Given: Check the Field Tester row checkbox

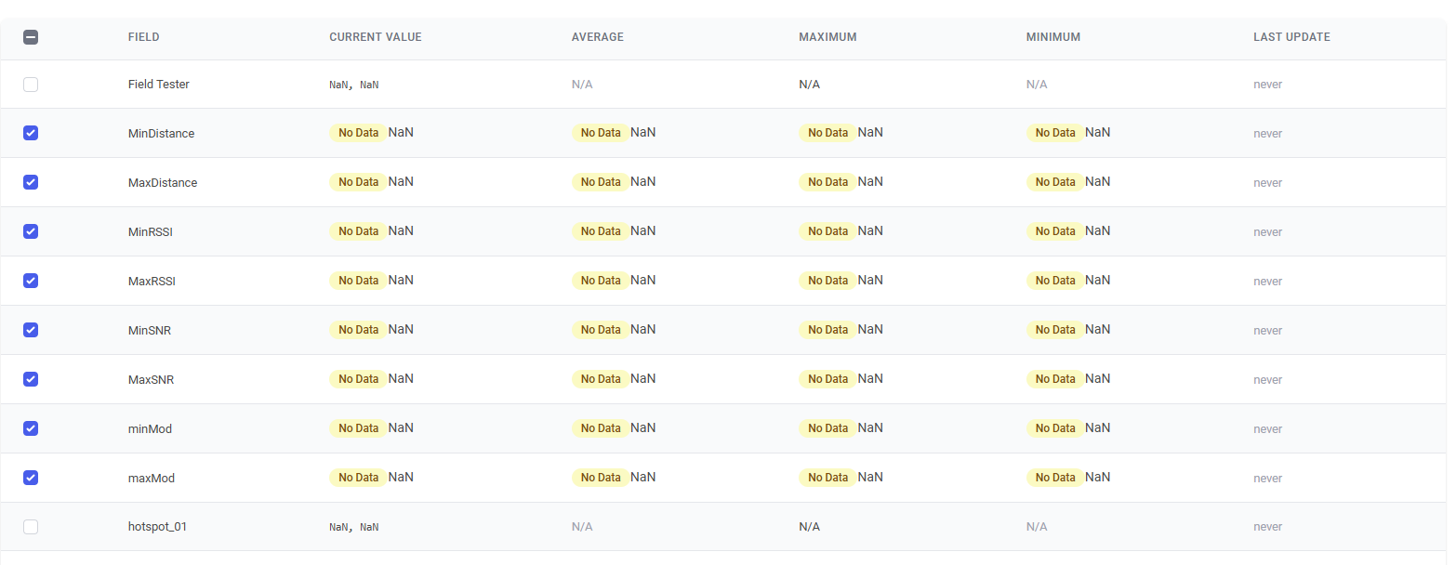Looking at the screenshot, I should [31, 85].
